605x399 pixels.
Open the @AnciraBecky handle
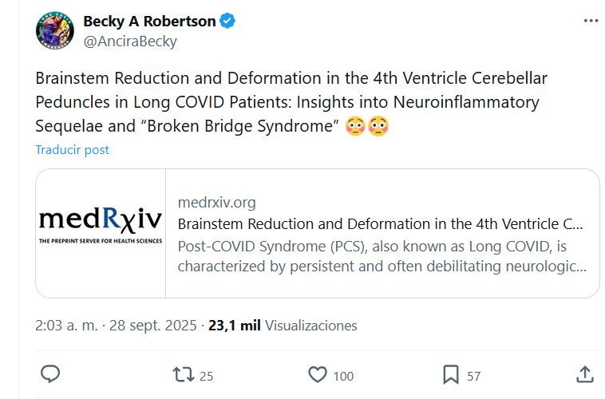coord(130,41)
